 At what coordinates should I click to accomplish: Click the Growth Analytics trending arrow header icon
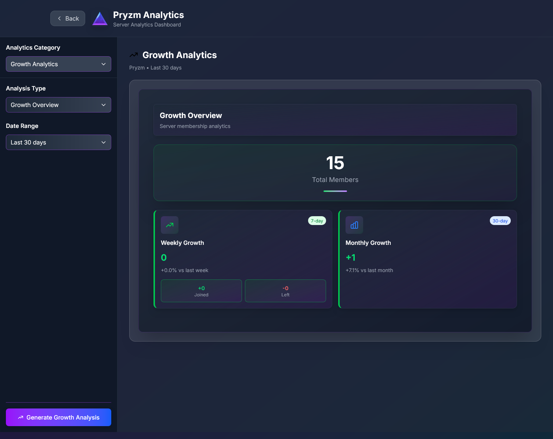click(x=134, y=54)
